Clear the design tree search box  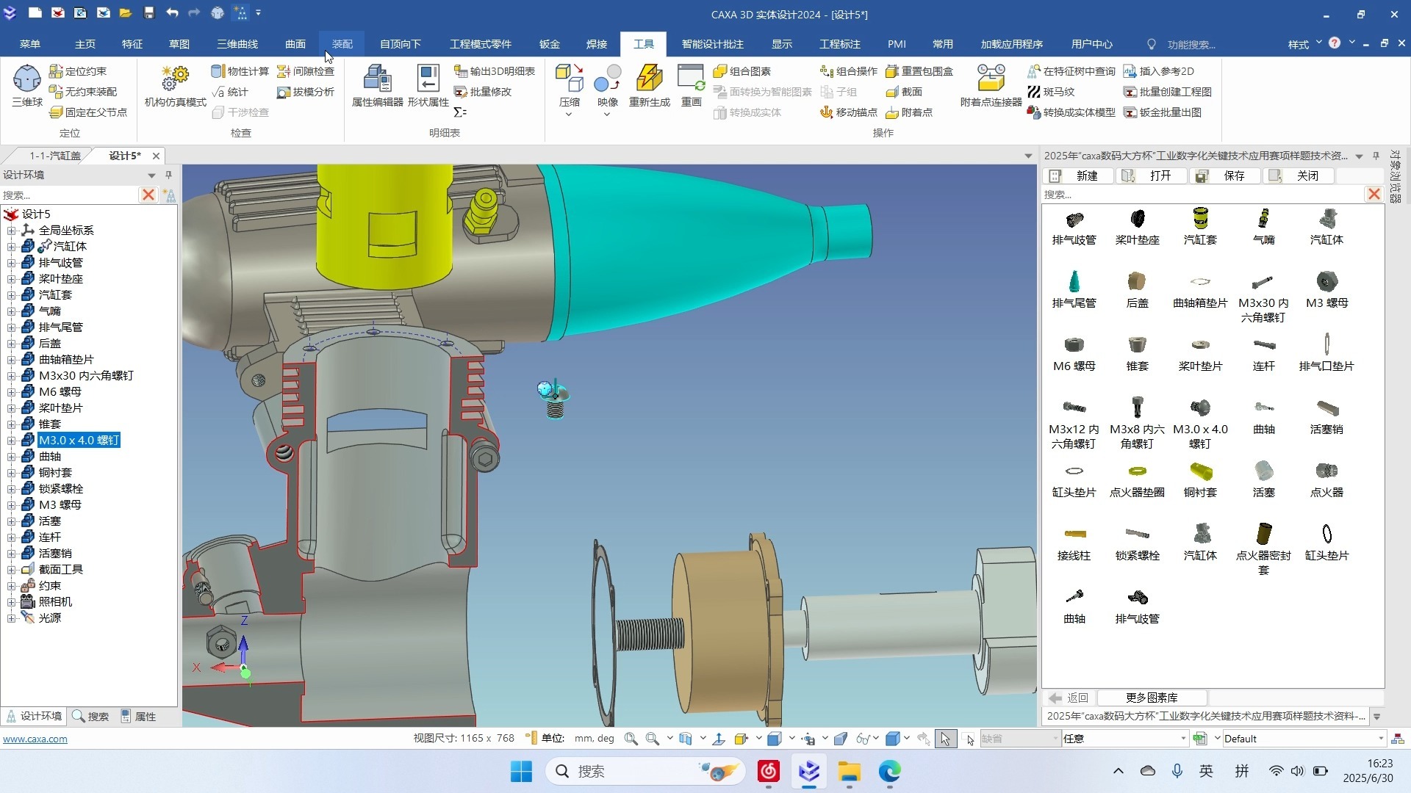(148, 195)
